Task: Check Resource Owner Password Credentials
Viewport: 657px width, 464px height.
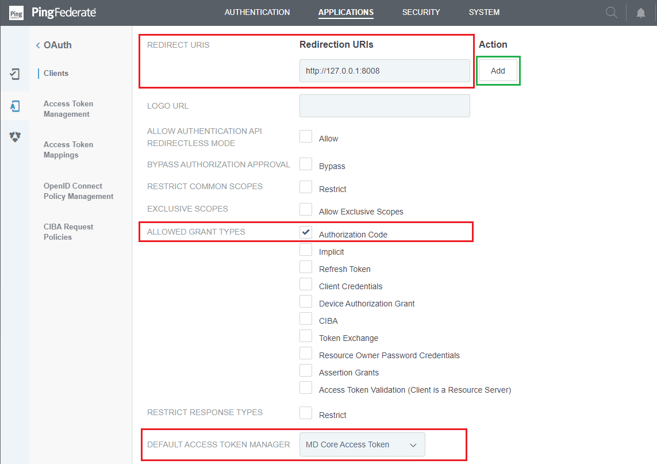Action: point(306,354)
